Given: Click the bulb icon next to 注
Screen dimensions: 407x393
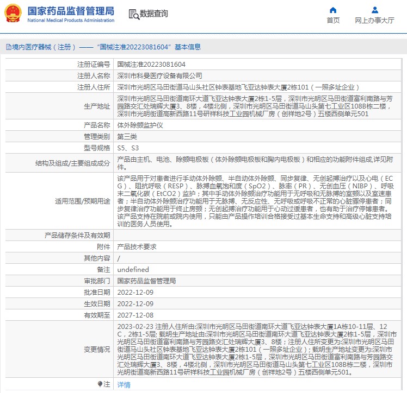Looking at the screenshot, I should (100, 384).
